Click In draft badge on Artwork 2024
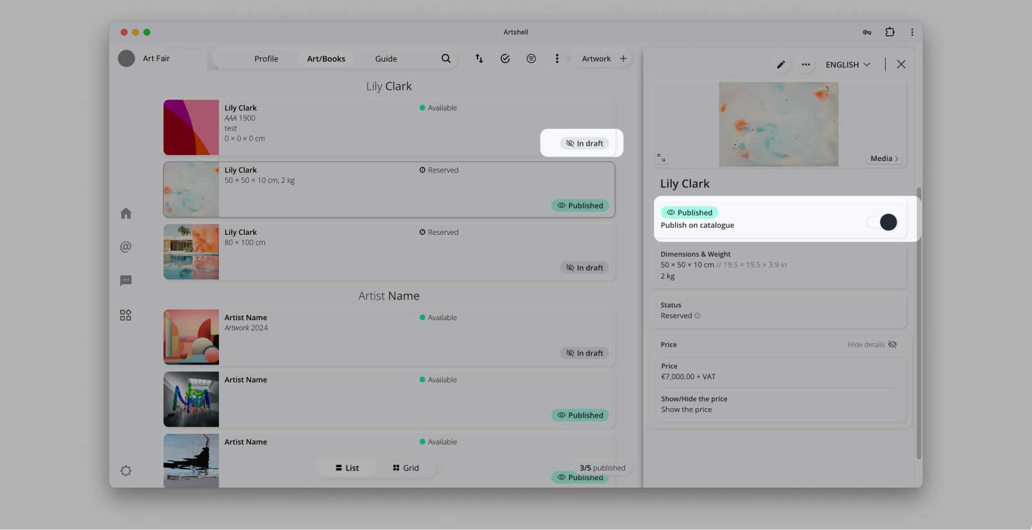Screen dimensions: 1032x530 (x=585, y=353)
